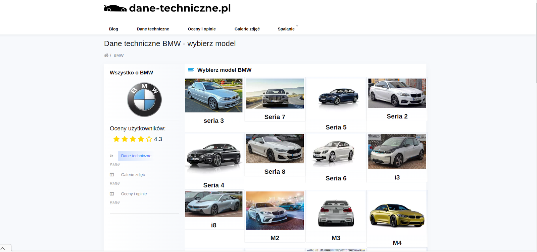Click the seria 3 model label

pyautogui.click(x=214, y=121)
